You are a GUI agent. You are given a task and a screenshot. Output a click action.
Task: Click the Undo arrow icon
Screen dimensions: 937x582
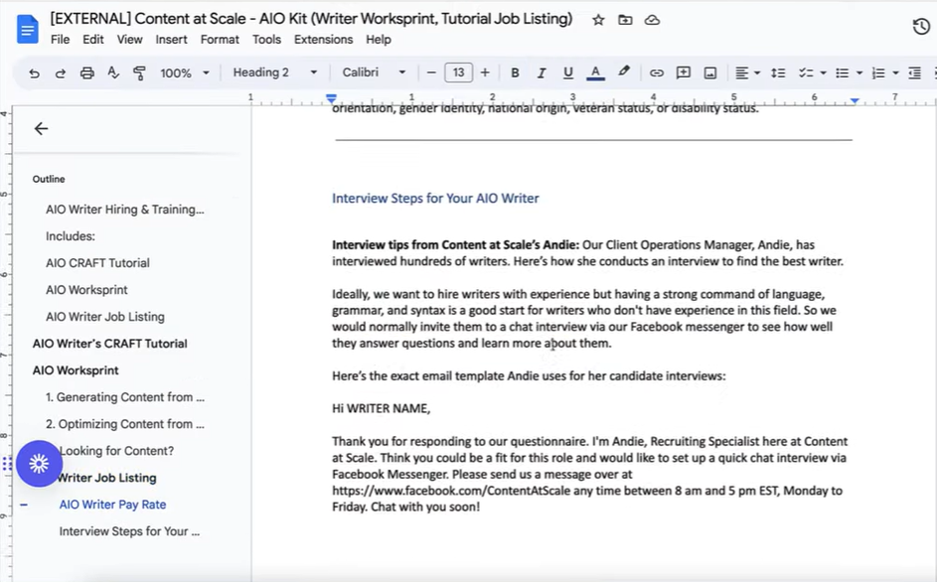pos(35,73)
